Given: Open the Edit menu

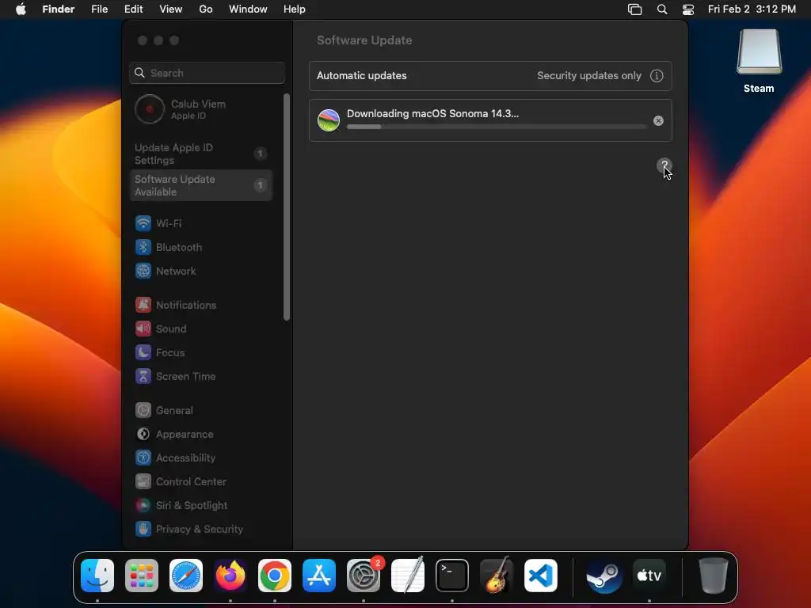Looking at the screenshot, I should [133, 9].
